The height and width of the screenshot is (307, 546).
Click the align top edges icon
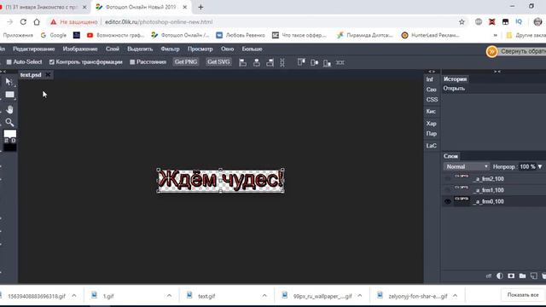301,62
